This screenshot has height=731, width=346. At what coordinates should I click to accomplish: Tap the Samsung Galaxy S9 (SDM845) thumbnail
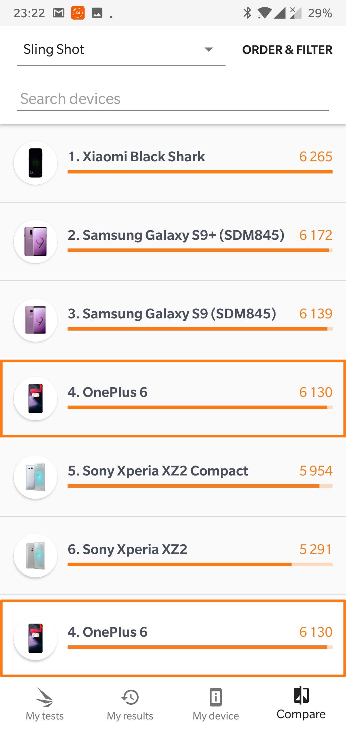pos(36,320)
